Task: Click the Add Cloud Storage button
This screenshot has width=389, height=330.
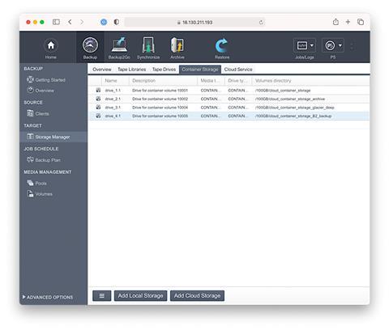Action: pyautogui.click(x=197, y=296)
